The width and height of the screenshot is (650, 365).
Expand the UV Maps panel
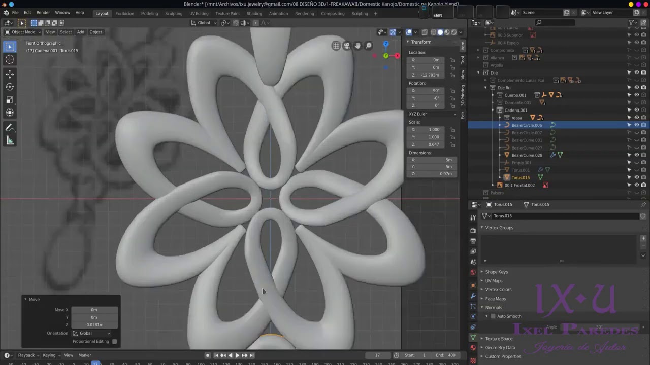coord(494,281)
